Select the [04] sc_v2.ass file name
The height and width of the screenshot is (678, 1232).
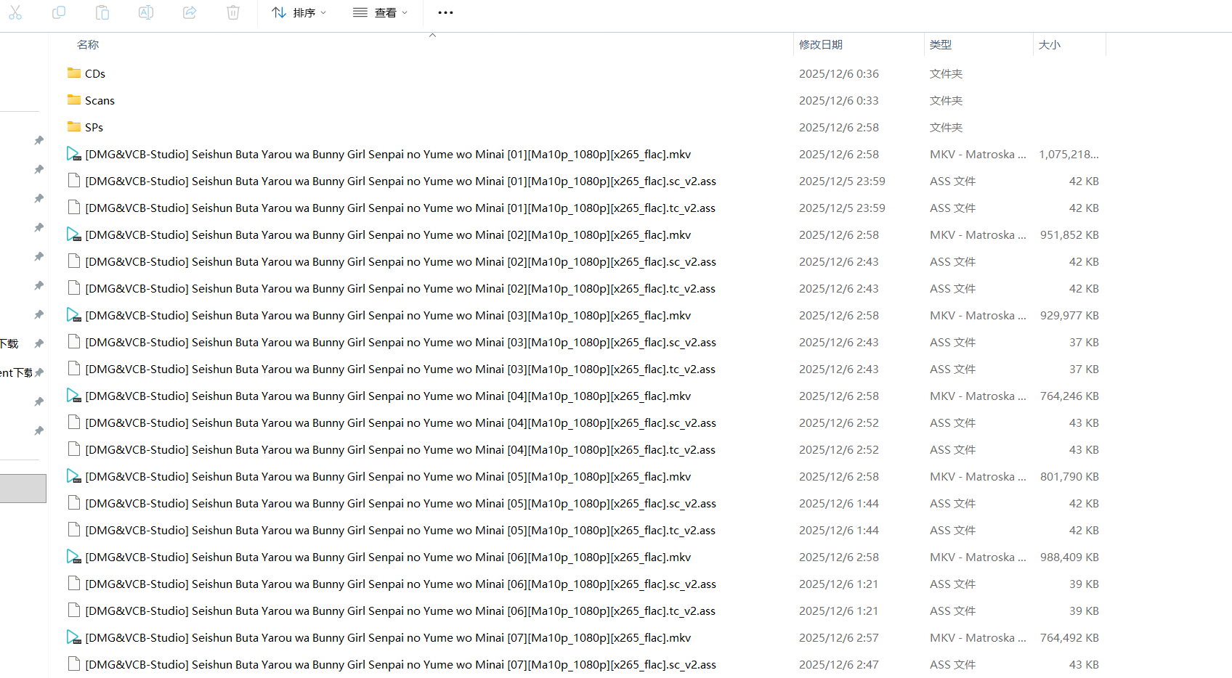(x=400, y=422)
